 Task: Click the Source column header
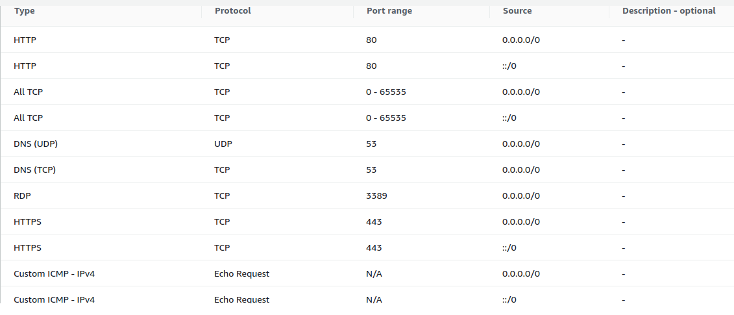[517, 11]
